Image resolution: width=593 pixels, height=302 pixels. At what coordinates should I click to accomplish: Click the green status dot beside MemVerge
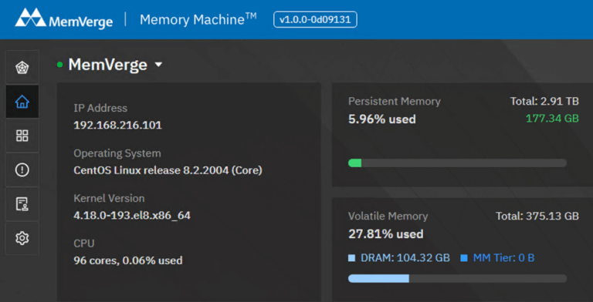(59, 65)
